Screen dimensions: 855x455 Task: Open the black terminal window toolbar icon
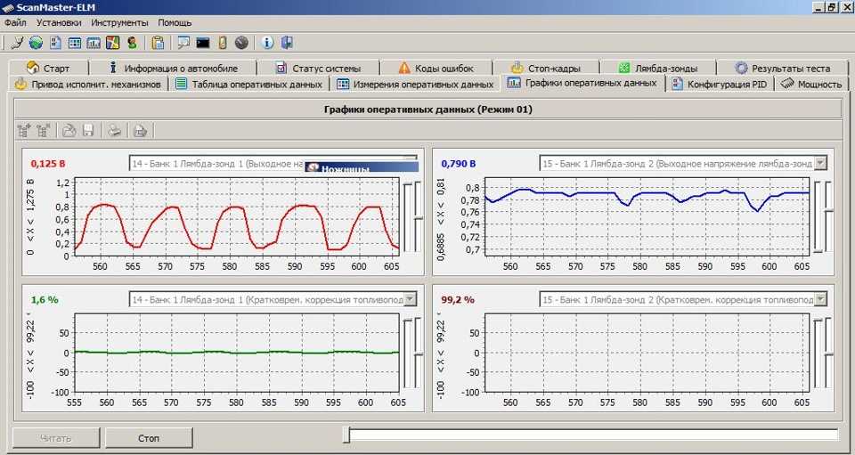click(203, 43)
